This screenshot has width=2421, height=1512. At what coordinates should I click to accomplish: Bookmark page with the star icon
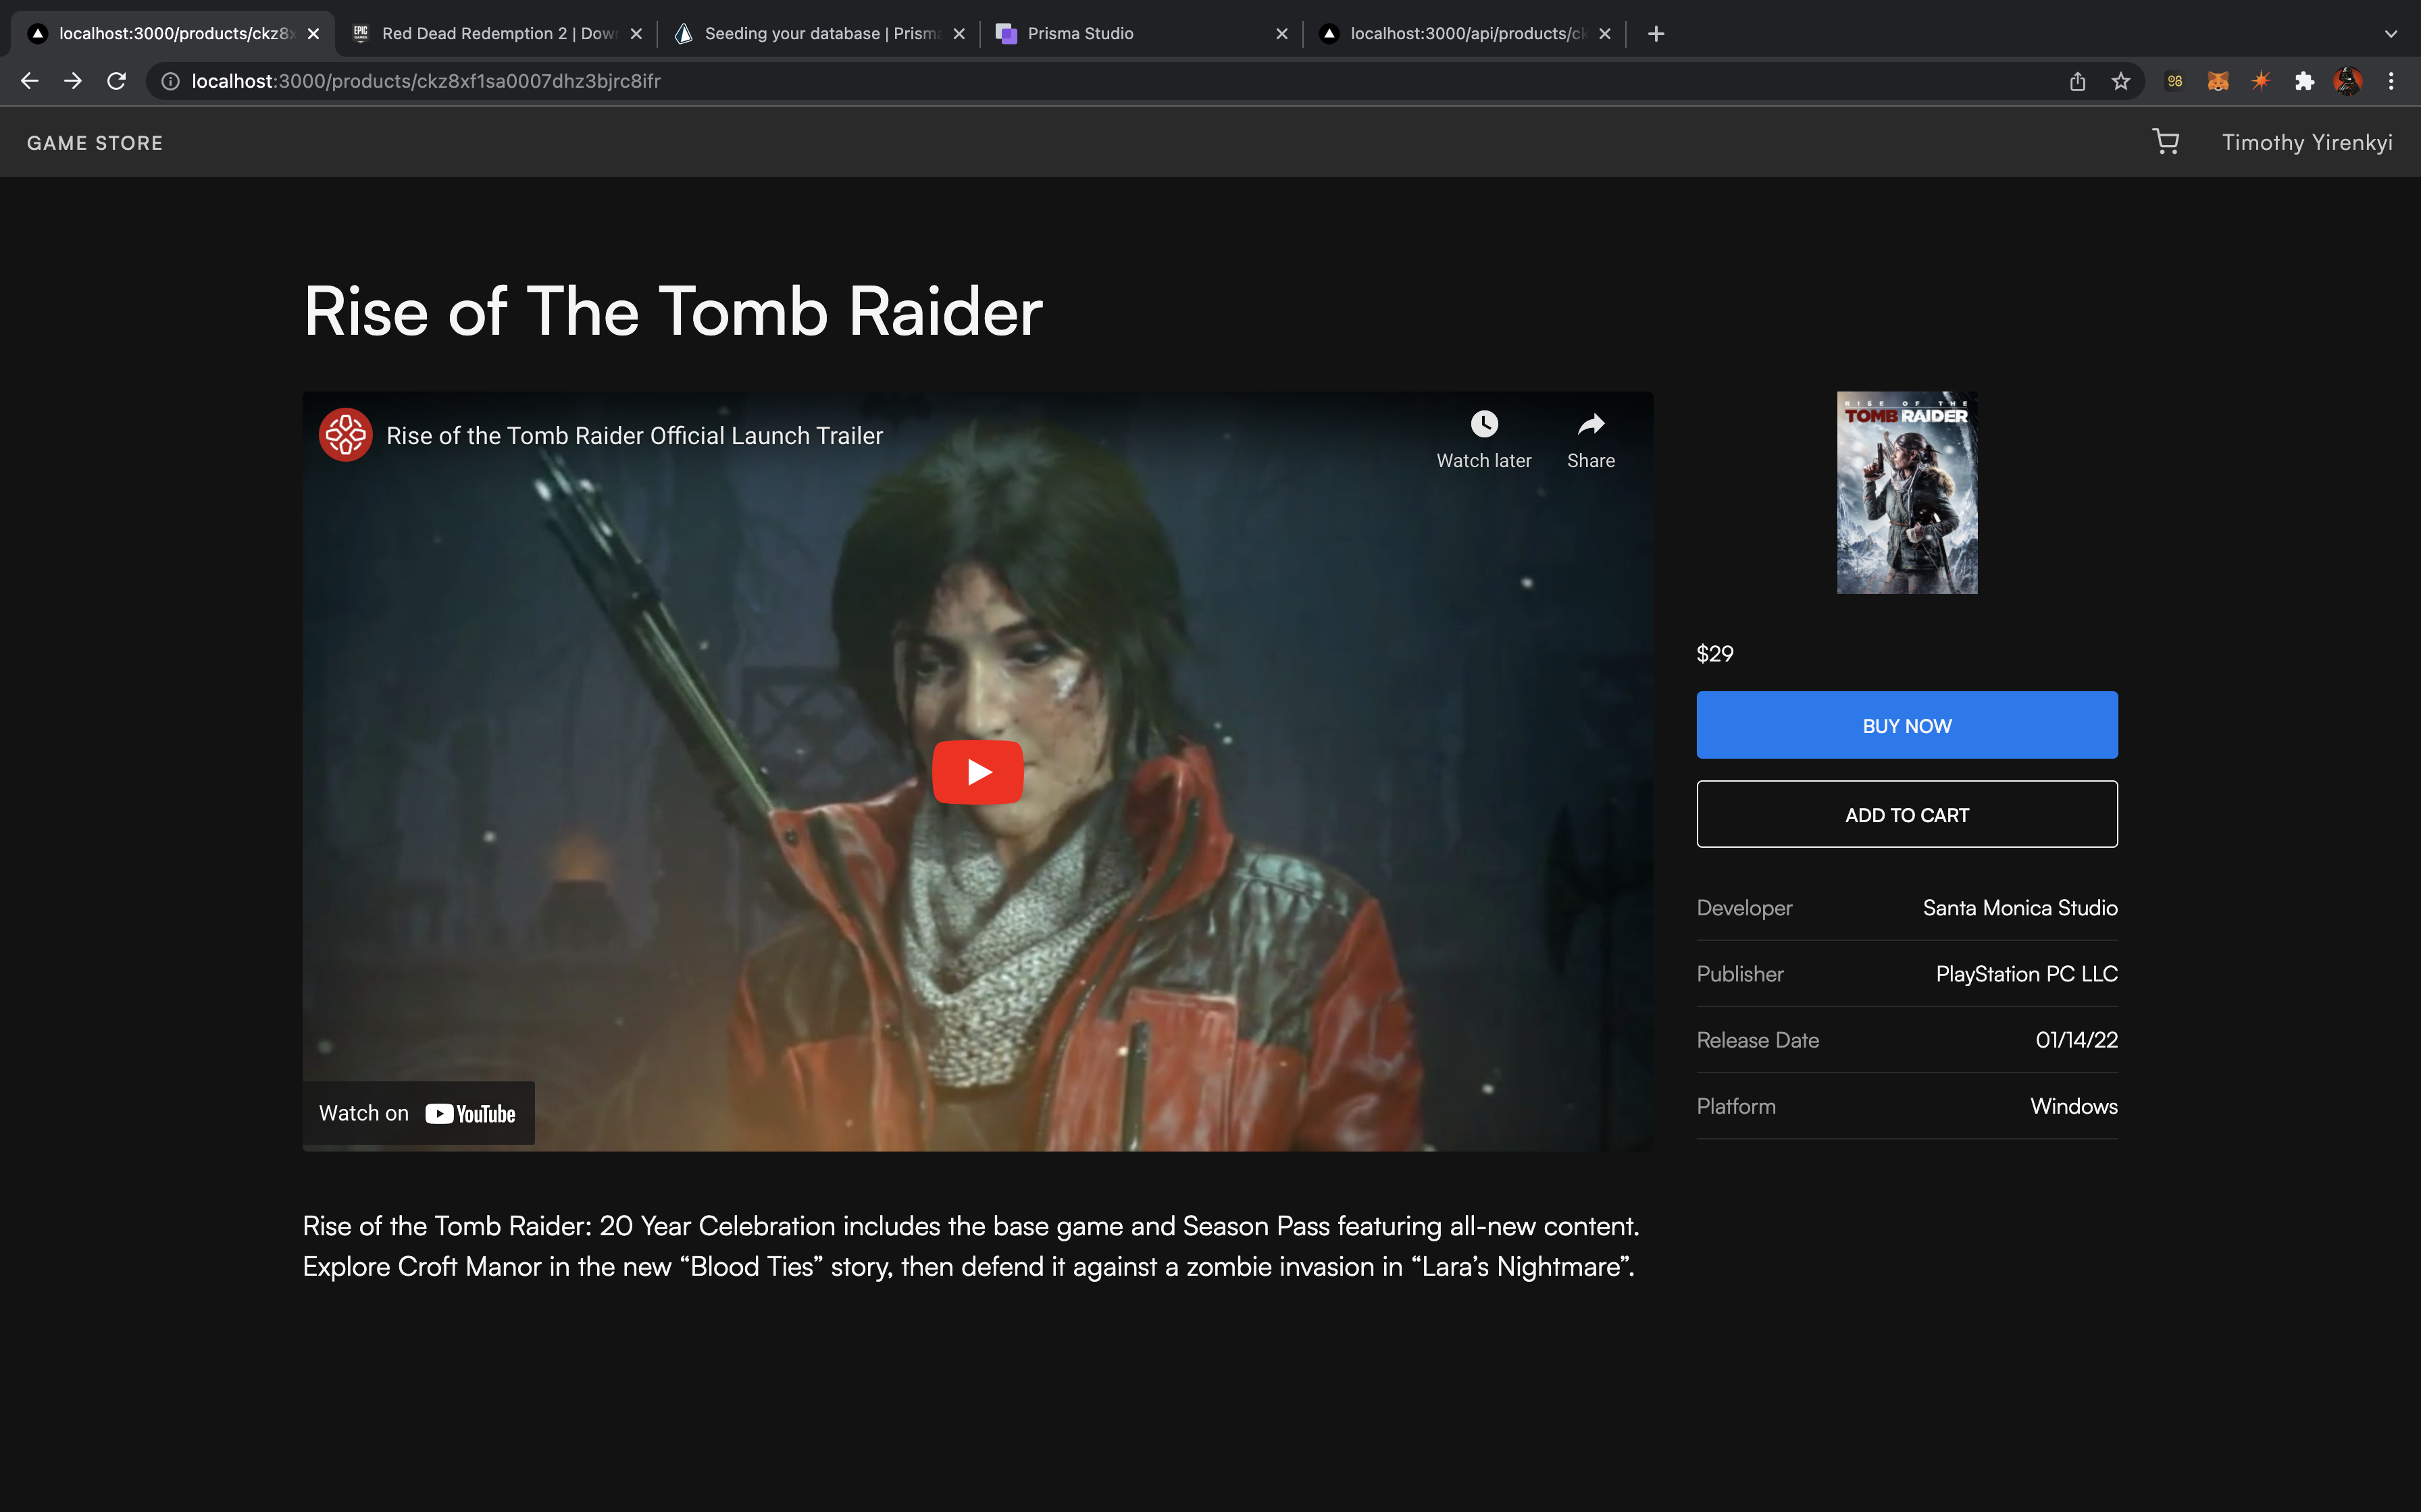click(x=2121, y=81)
